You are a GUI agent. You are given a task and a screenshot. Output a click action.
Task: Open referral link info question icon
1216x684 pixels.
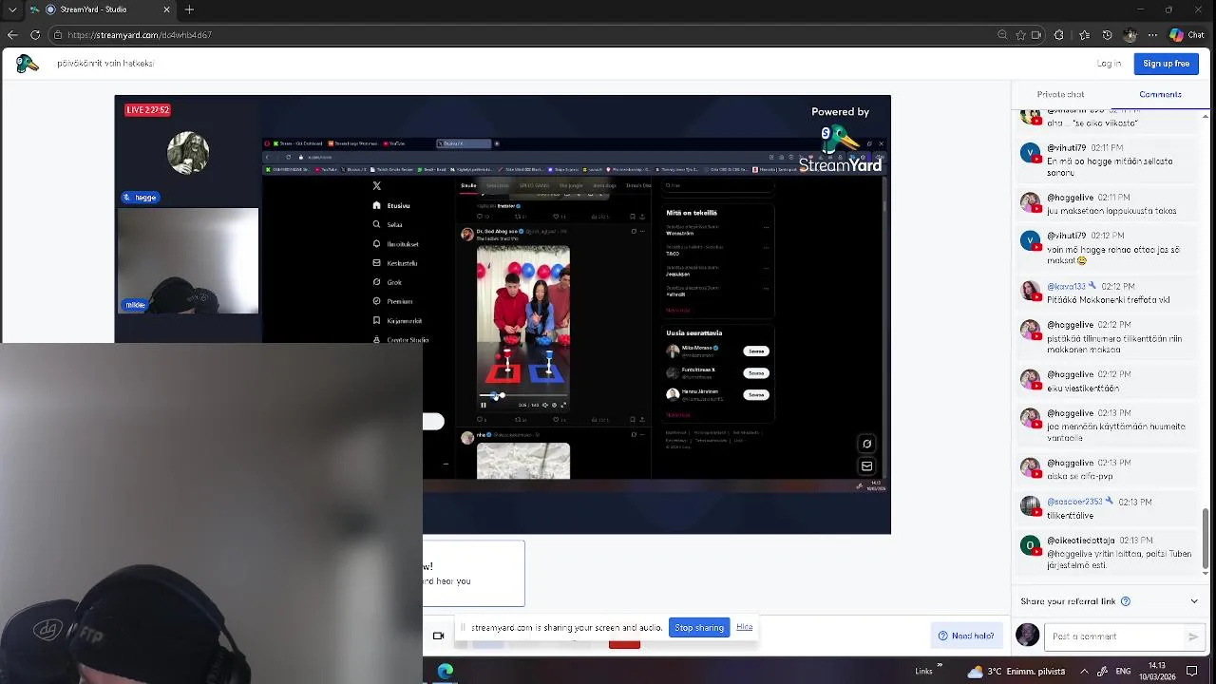(x=1126, y=601)
